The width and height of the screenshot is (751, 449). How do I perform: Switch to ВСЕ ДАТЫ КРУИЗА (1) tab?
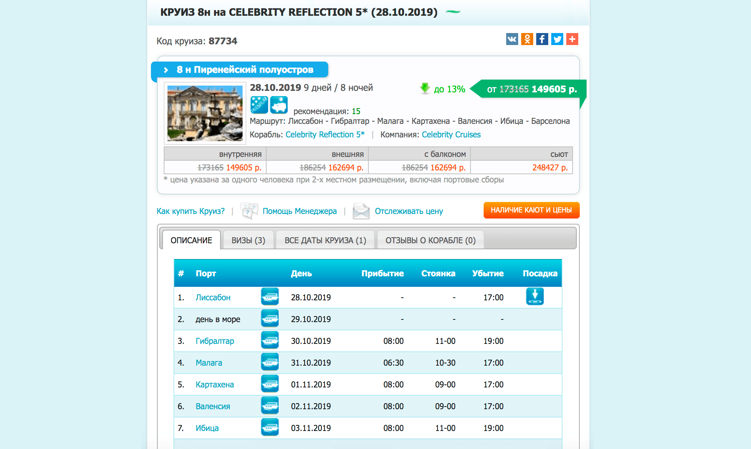325,240
